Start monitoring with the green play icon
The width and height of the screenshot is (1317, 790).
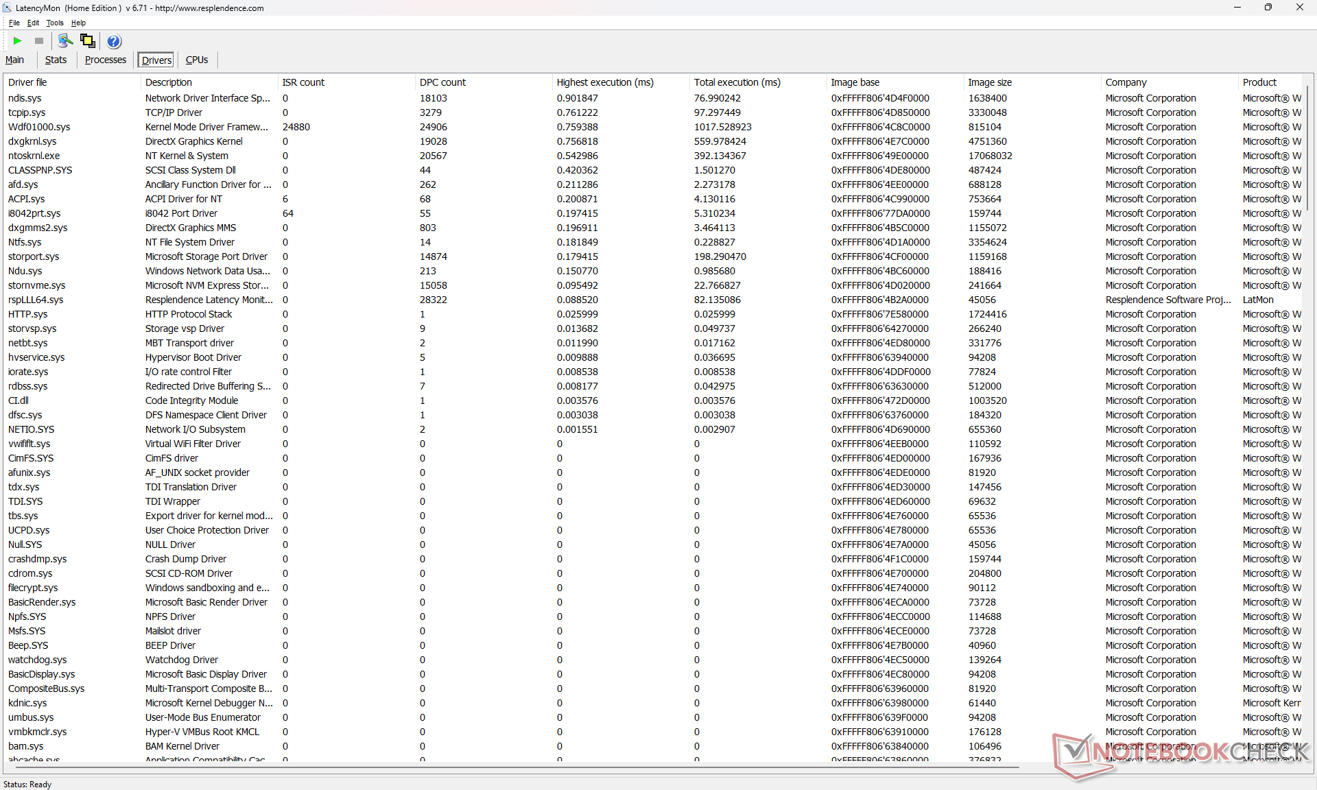[x=18, y=41]
